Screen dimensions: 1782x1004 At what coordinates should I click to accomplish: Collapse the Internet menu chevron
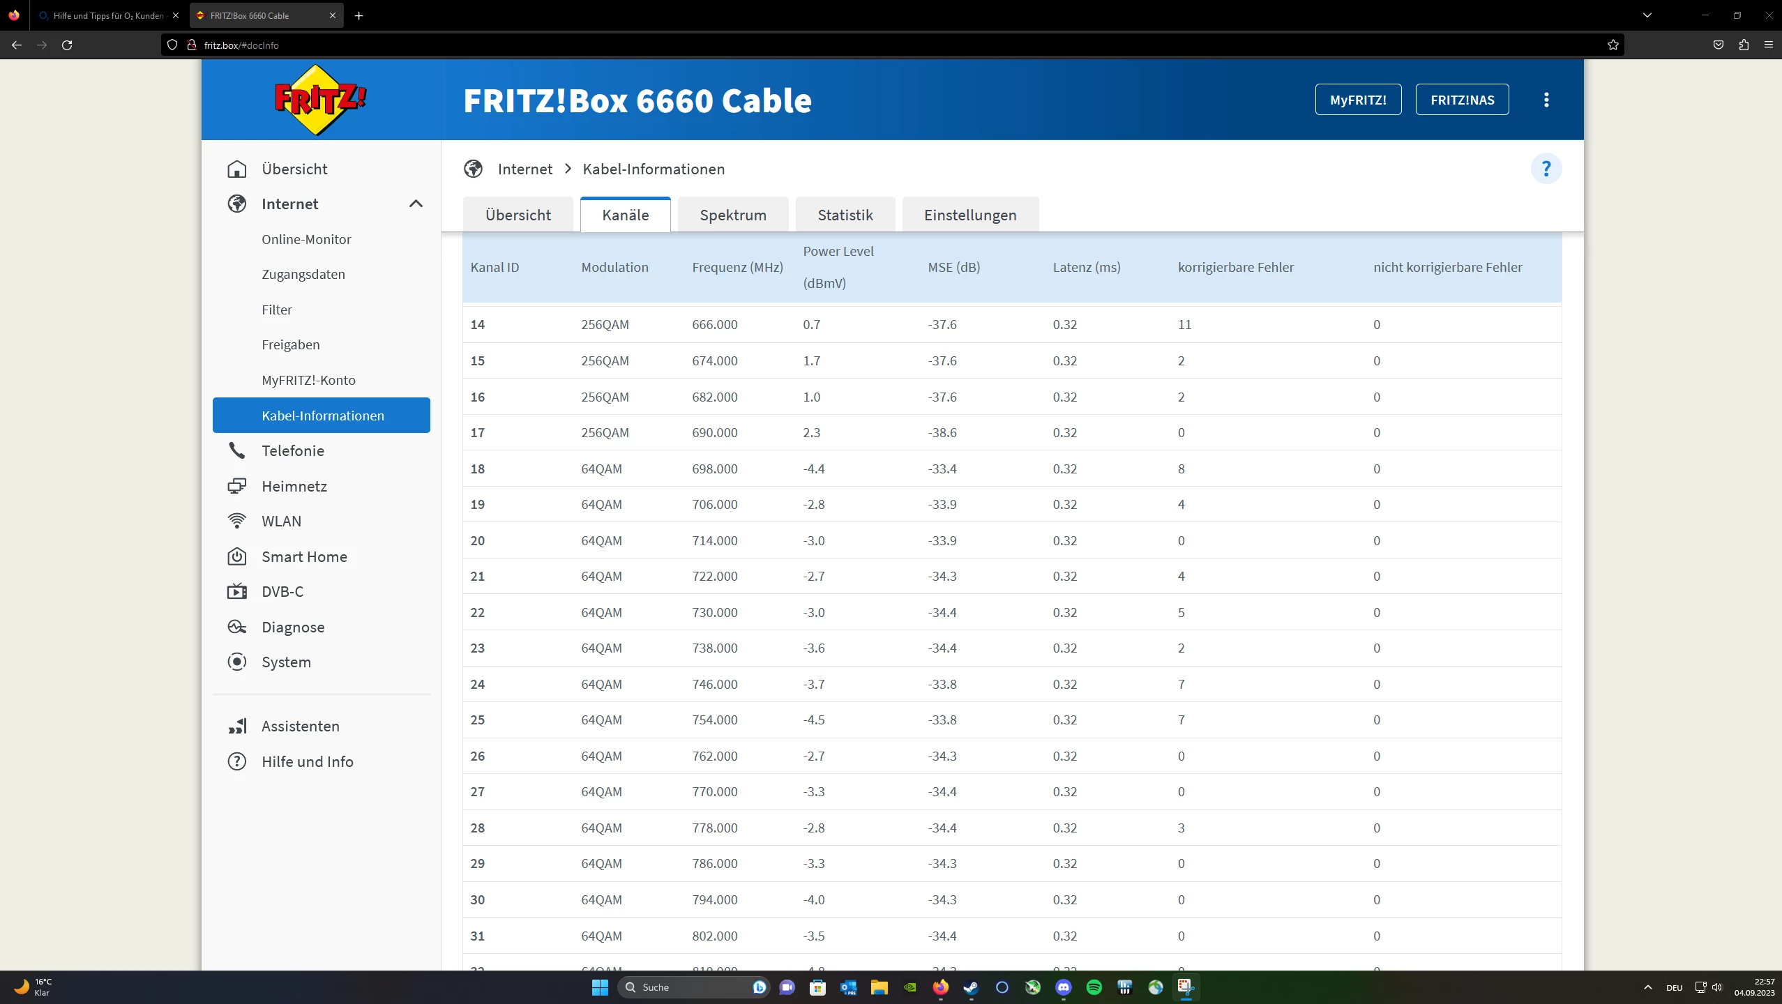pyautogui.click(x=416, y=204)
